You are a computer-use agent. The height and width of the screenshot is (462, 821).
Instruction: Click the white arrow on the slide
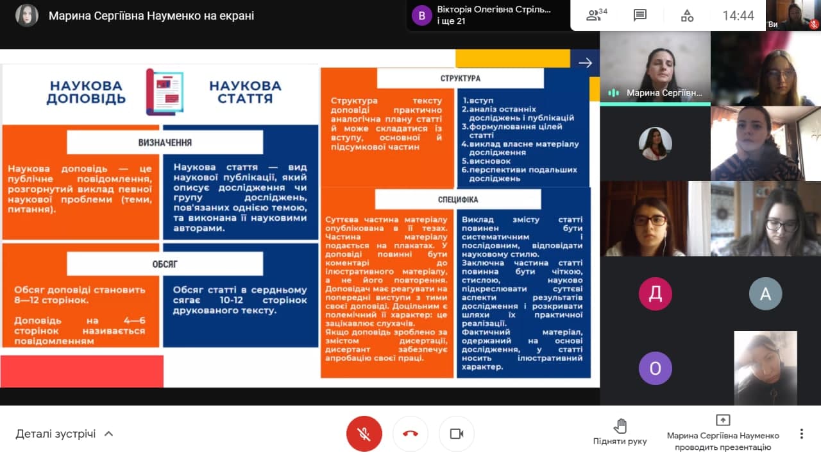click(585, 62)
